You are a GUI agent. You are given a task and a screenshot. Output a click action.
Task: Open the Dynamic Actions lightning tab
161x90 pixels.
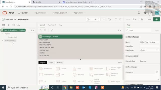pyautogui.click(x=9, y=25)
